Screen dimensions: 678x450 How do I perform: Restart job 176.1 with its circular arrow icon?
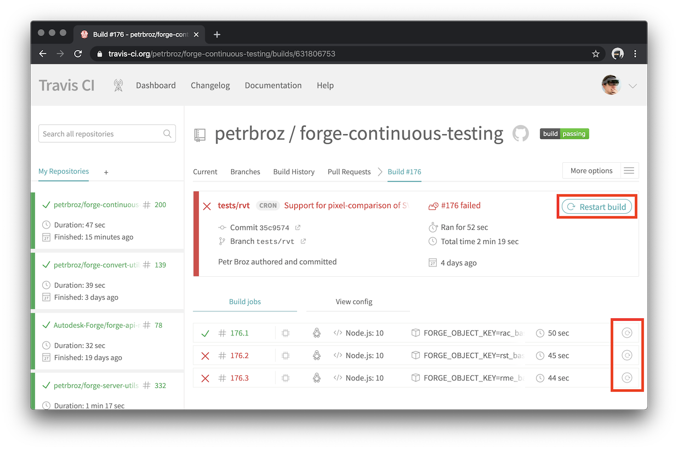[x=627, y=333]
